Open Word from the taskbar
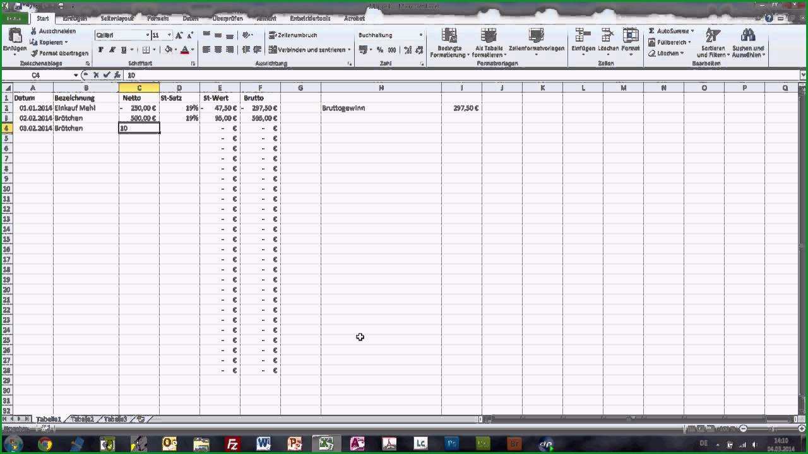Screen dimensions: 808x454 (263, 444)
